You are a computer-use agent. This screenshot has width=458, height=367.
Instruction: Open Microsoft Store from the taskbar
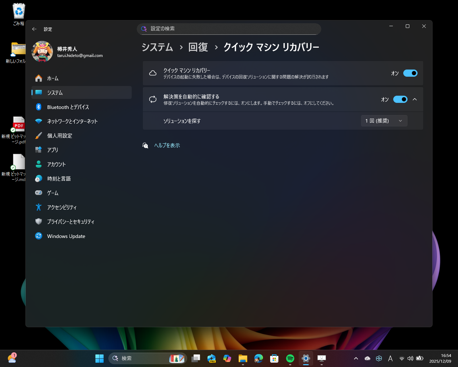(x=274, y=358)
